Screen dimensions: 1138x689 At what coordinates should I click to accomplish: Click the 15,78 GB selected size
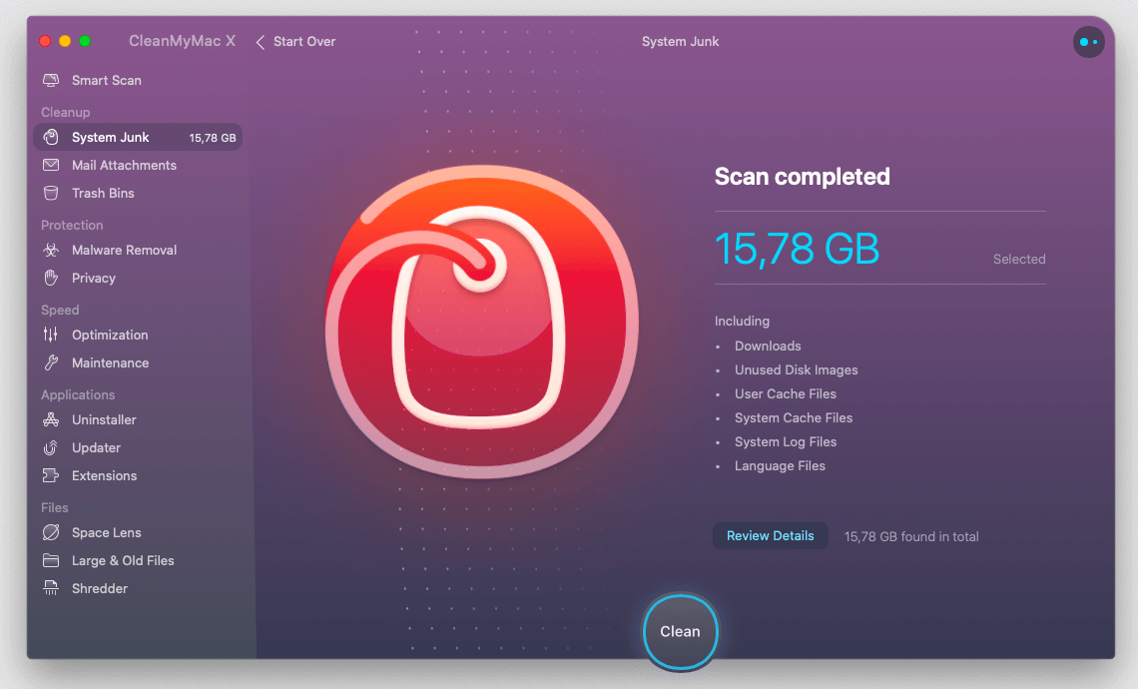(797, 249)
